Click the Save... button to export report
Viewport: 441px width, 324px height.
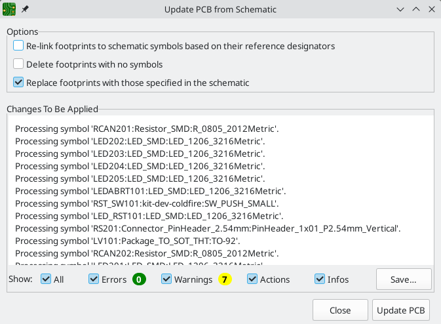tap(404, 279)
